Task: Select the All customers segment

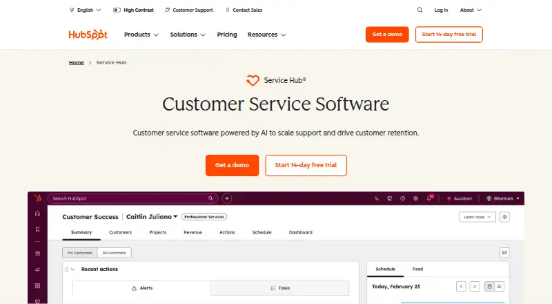Action: (114, 252)
